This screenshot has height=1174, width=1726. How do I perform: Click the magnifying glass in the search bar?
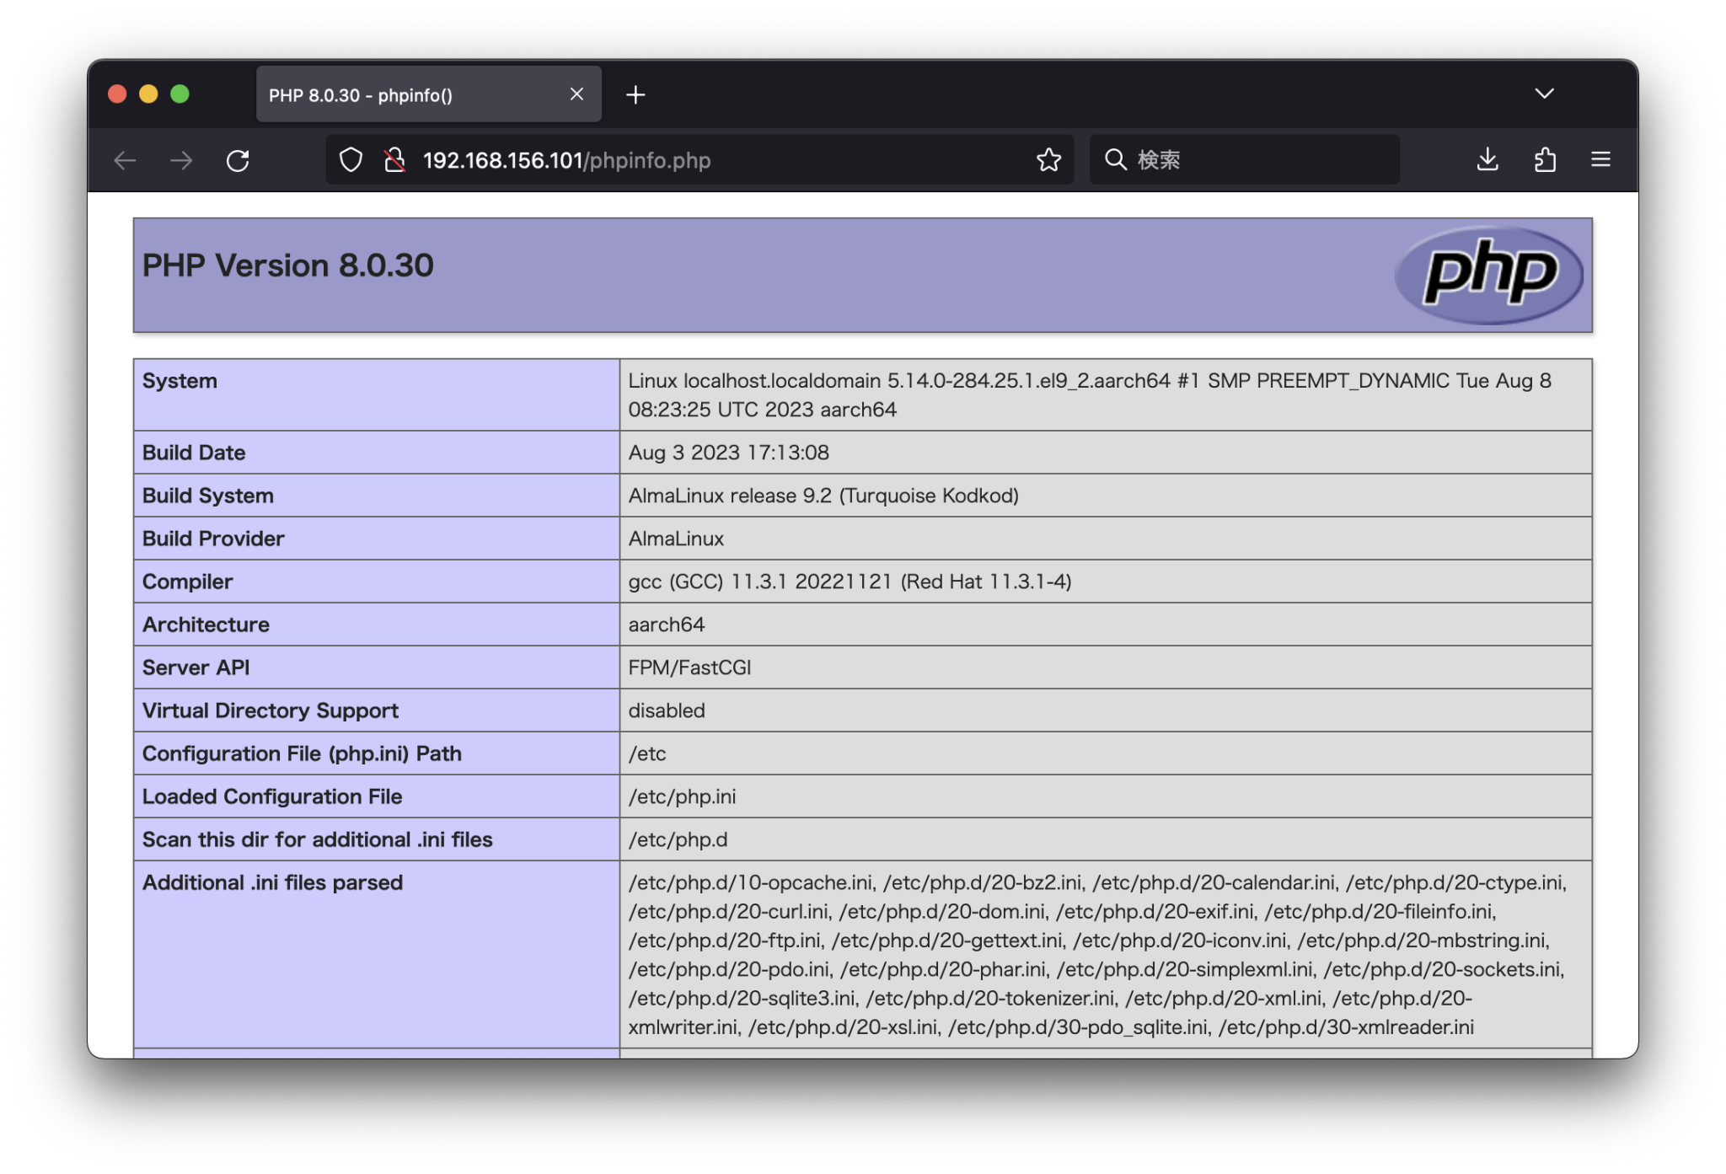1115,159
